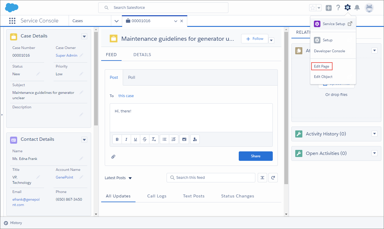This screenshot has width=384, height=229.
Task: Edit the Description field pencil icon
Action: 81,114
